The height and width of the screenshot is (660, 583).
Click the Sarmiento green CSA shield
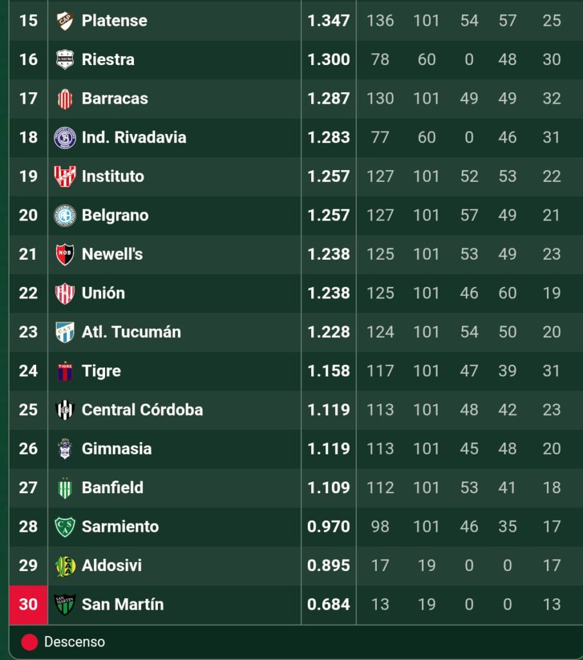point(65,527)
